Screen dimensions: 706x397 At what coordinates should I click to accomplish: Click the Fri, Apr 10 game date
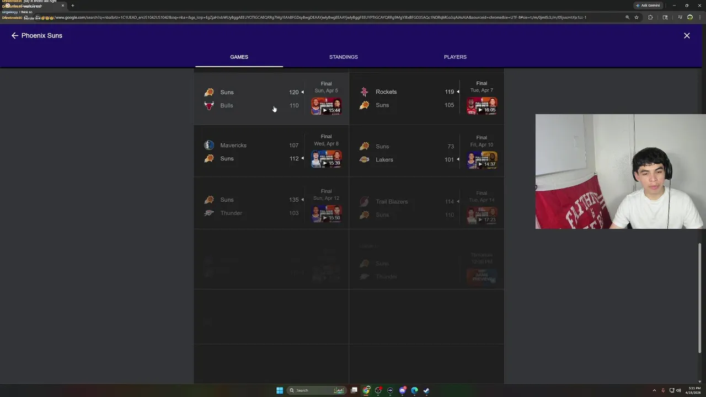click(482, 144)
